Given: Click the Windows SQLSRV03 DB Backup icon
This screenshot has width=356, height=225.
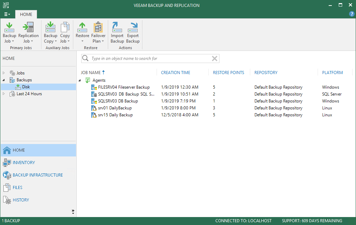Looking at the screenshot, I should [94, 101].
